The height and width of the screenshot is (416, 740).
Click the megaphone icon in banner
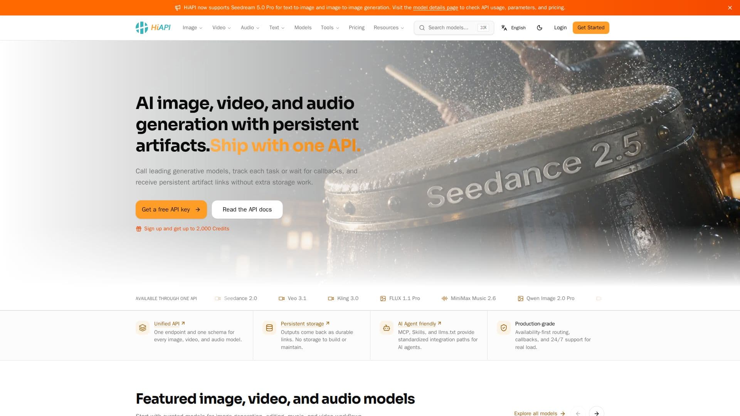tap(178, 8)
